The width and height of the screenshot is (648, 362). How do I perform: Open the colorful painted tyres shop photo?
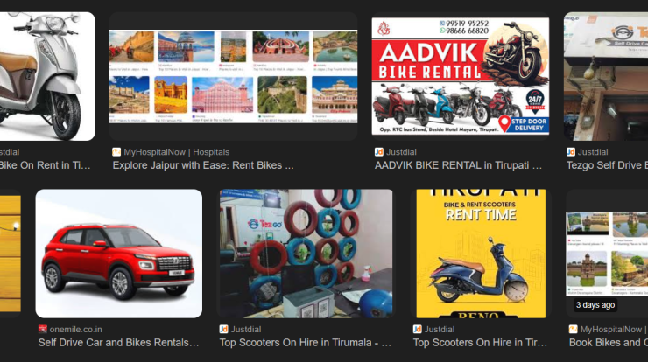(x=306, y=254)
